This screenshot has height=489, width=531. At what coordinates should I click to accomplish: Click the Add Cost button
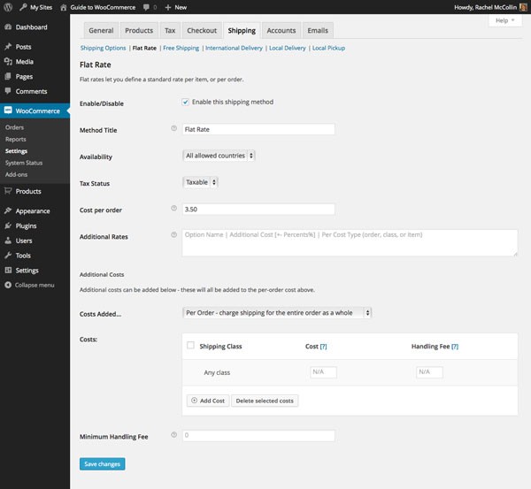click(208, 401)
